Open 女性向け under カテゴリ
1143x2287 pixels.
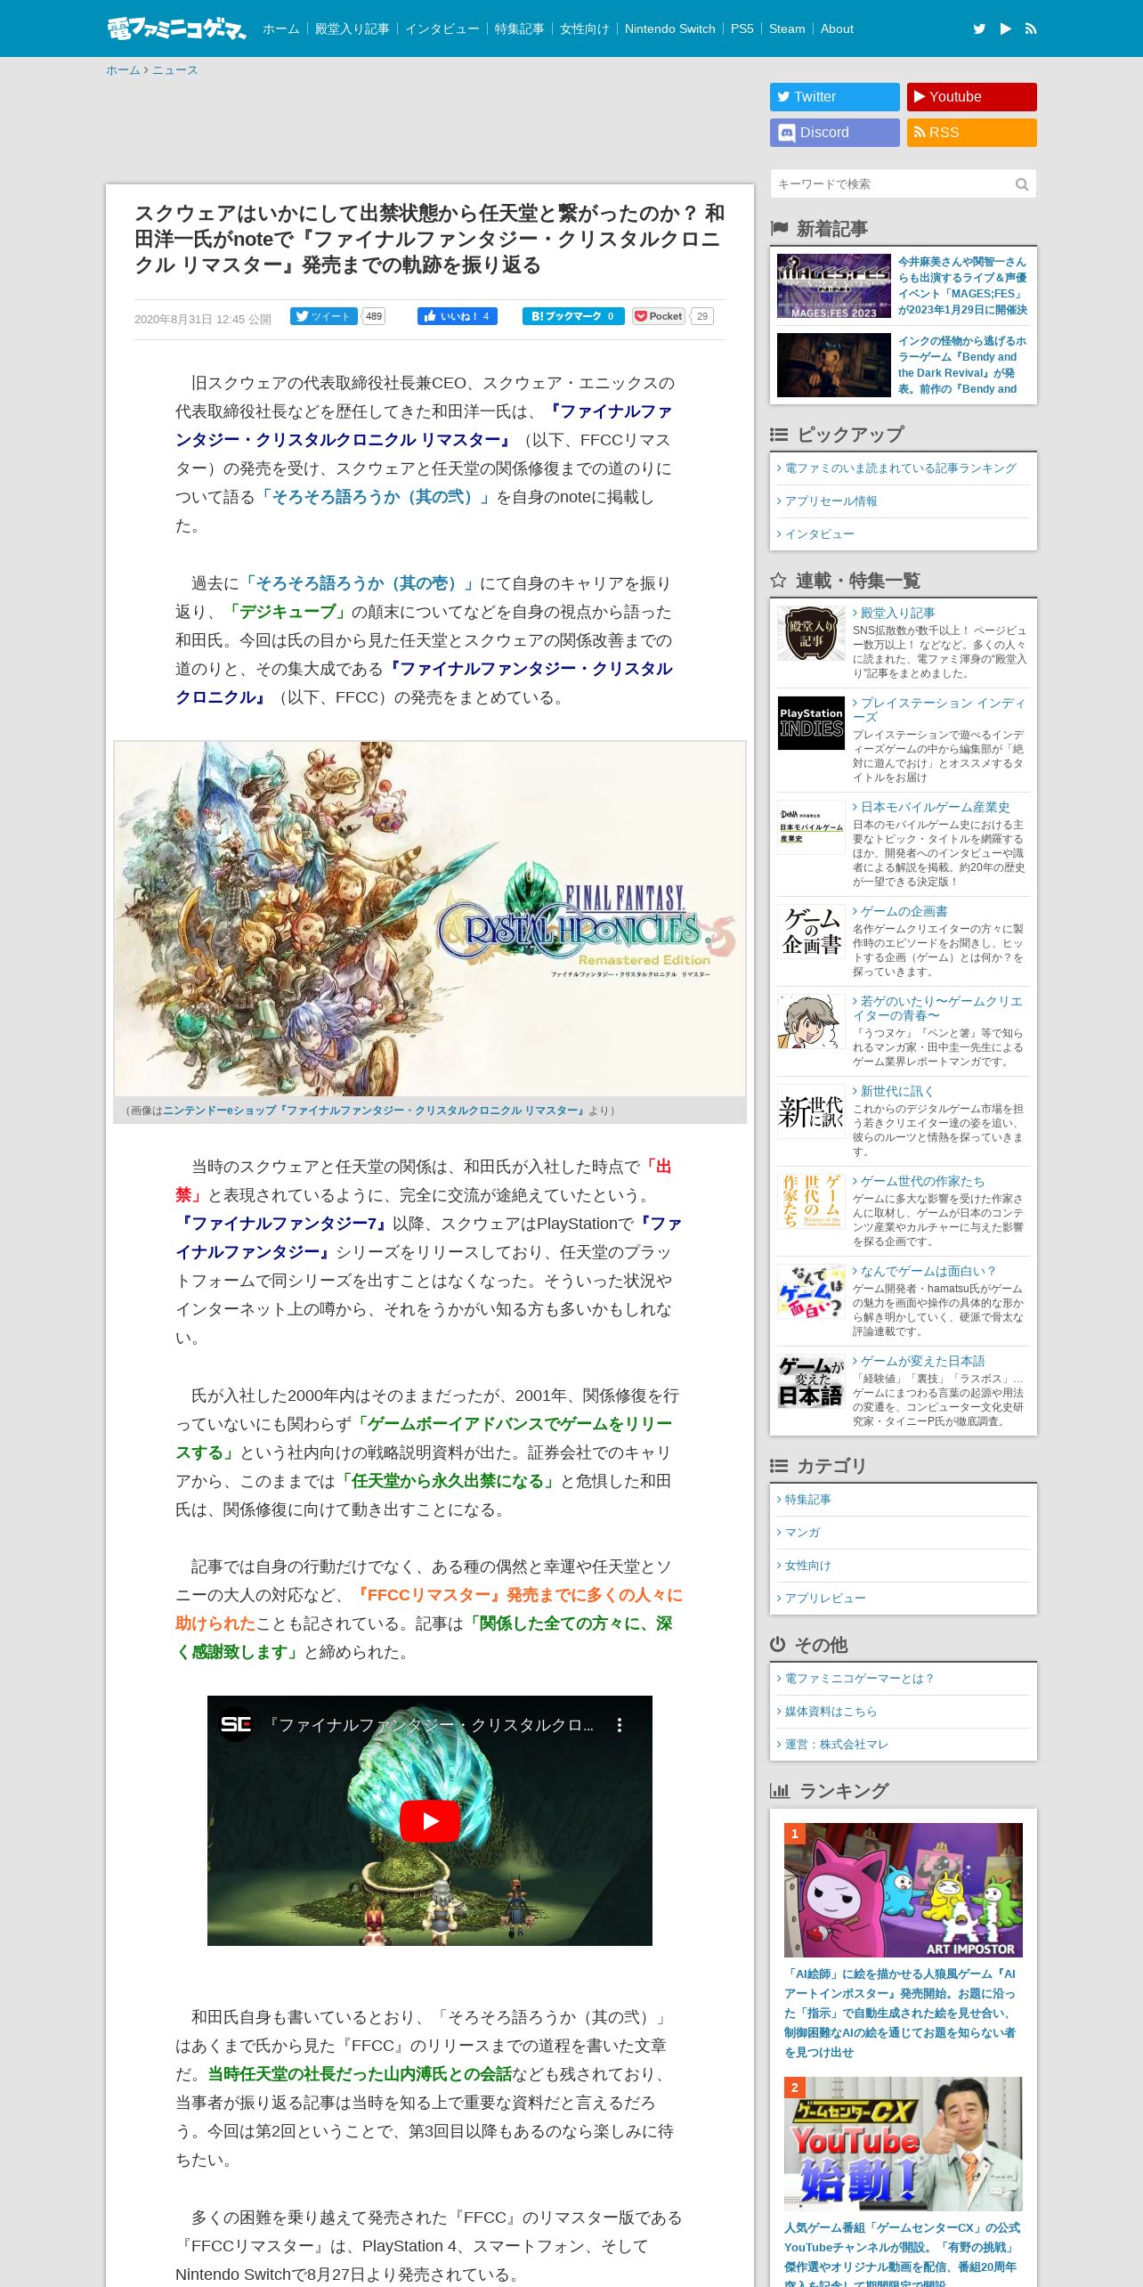point(807,1566)
